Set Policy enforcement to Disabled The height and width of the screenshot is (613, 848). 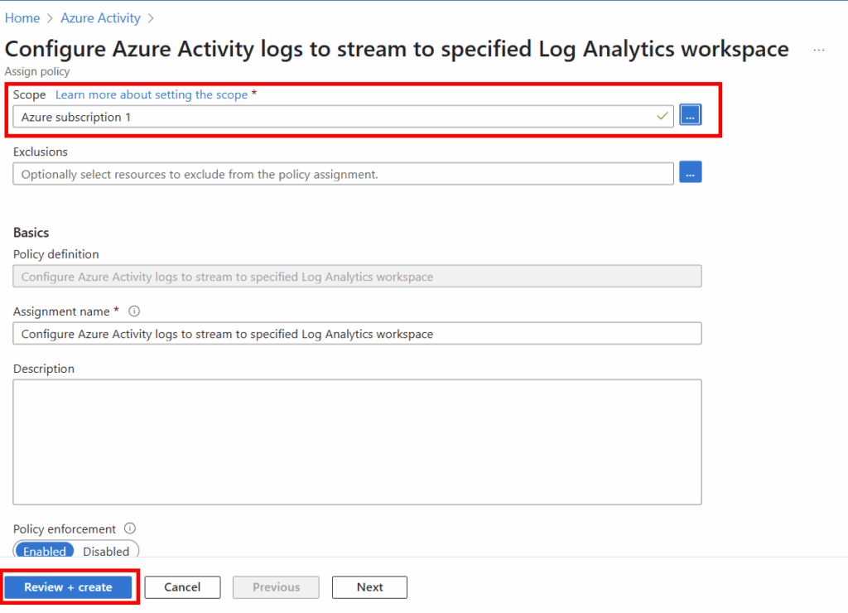106,551
